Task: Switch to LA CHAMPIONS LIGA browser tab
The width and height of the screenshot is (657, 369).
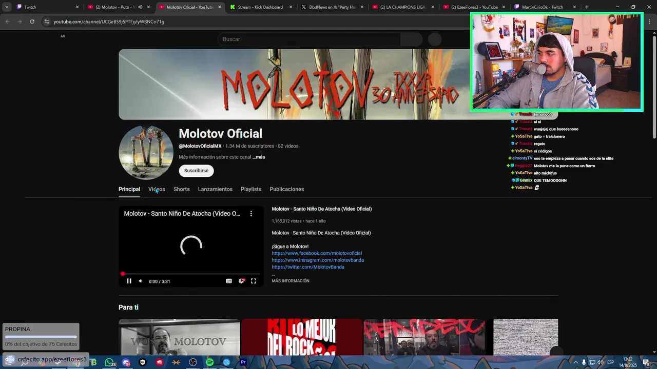Action: click(x=403, y=7)
